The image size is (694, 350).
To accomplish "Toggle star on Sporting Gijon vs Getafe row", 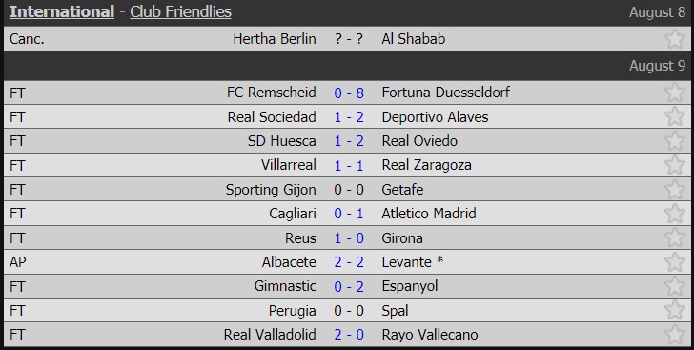I will click(x=675, y=189).
